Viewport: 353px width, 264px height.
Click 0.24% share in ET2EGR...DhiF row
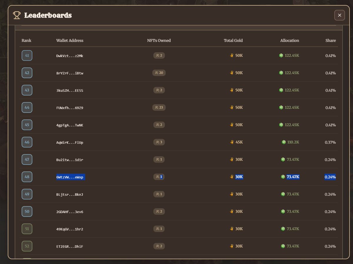point(330,246)
